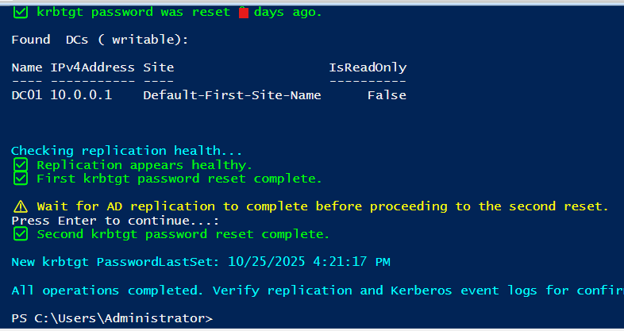Click the checkmark beside Second krbtgt password reset complete
The width and height of the screenshot is (624, 331).
point(20,234)
